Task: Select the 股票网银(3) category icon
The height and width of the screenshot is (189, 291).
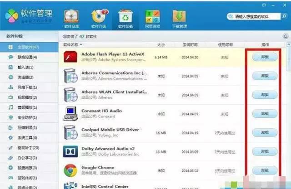Action: (x=11, y=168)
